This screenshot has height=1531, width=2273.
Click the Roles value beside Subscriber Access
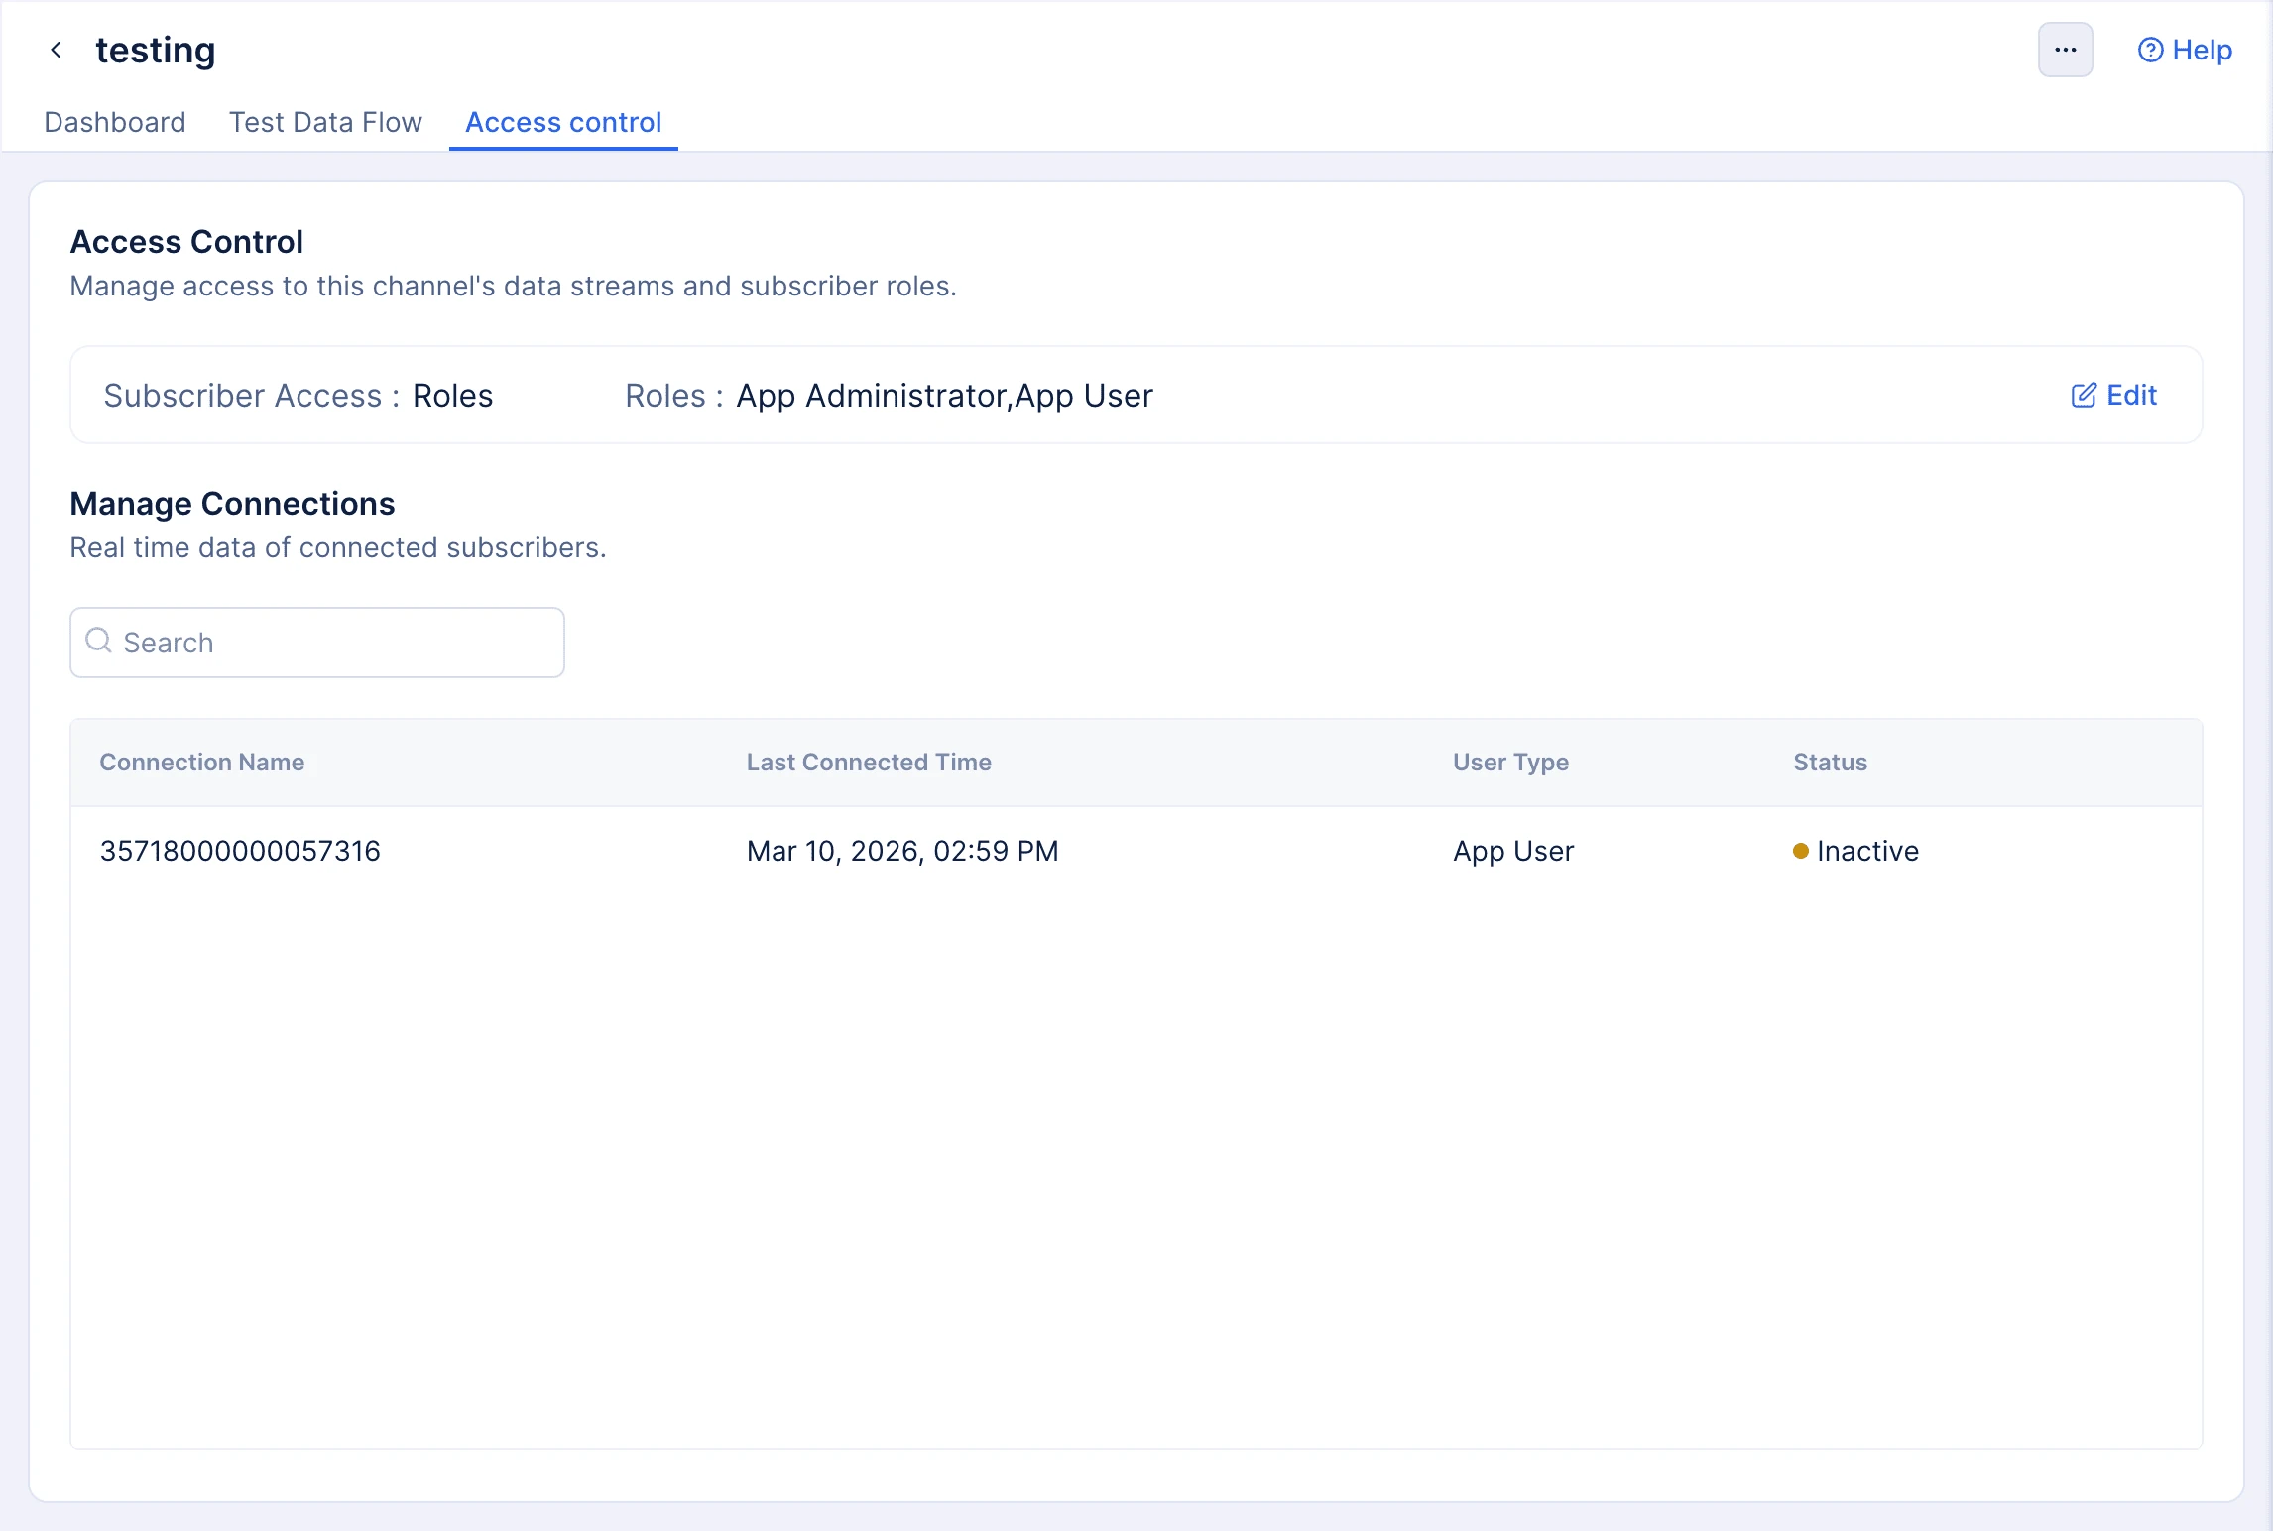pos(452,395)
